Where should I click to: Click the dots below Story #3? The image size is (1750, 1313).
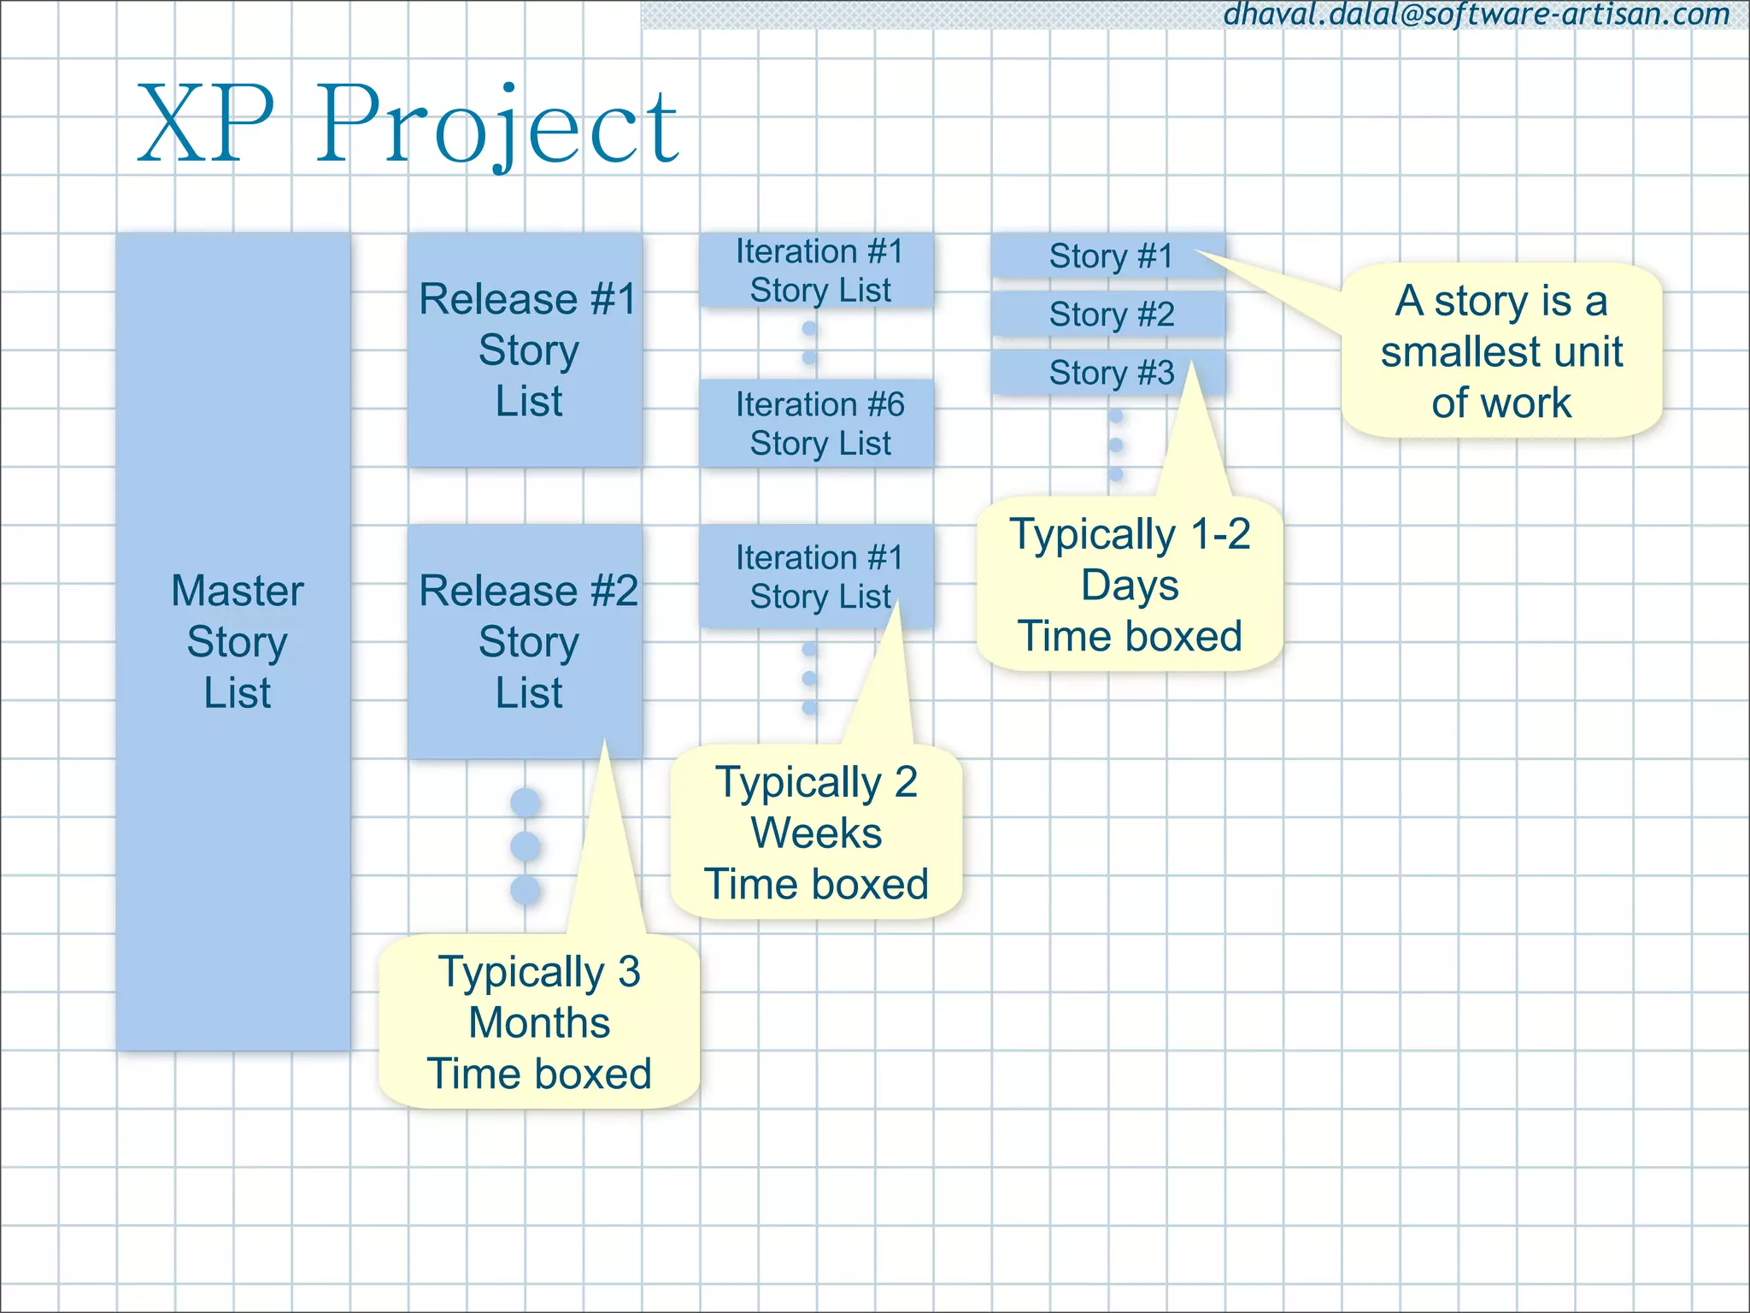[x=1115, y=445]
